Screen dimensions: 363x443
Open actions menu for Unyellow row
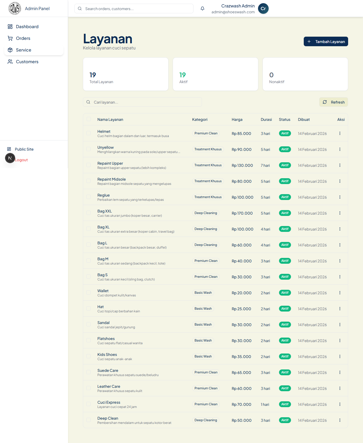click(340, 149)
